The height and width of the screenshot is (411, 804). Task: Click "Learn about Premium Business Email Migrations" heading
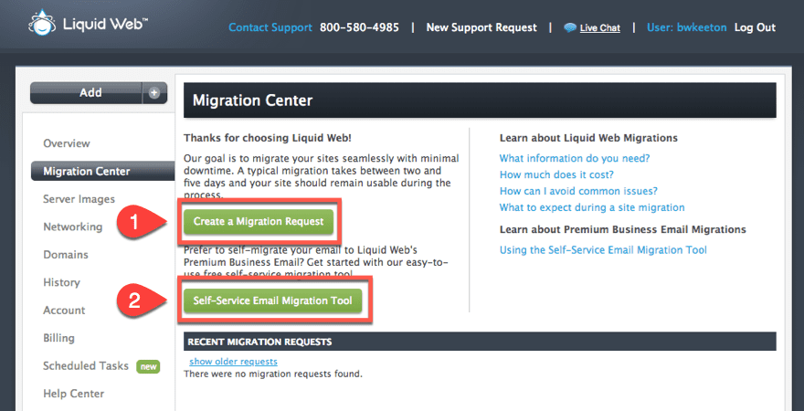point(623,229)
